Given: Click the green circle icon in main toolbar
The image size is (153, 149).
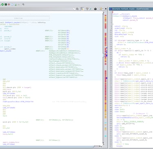Looking at the screenshot, I should tap(2, 4).
